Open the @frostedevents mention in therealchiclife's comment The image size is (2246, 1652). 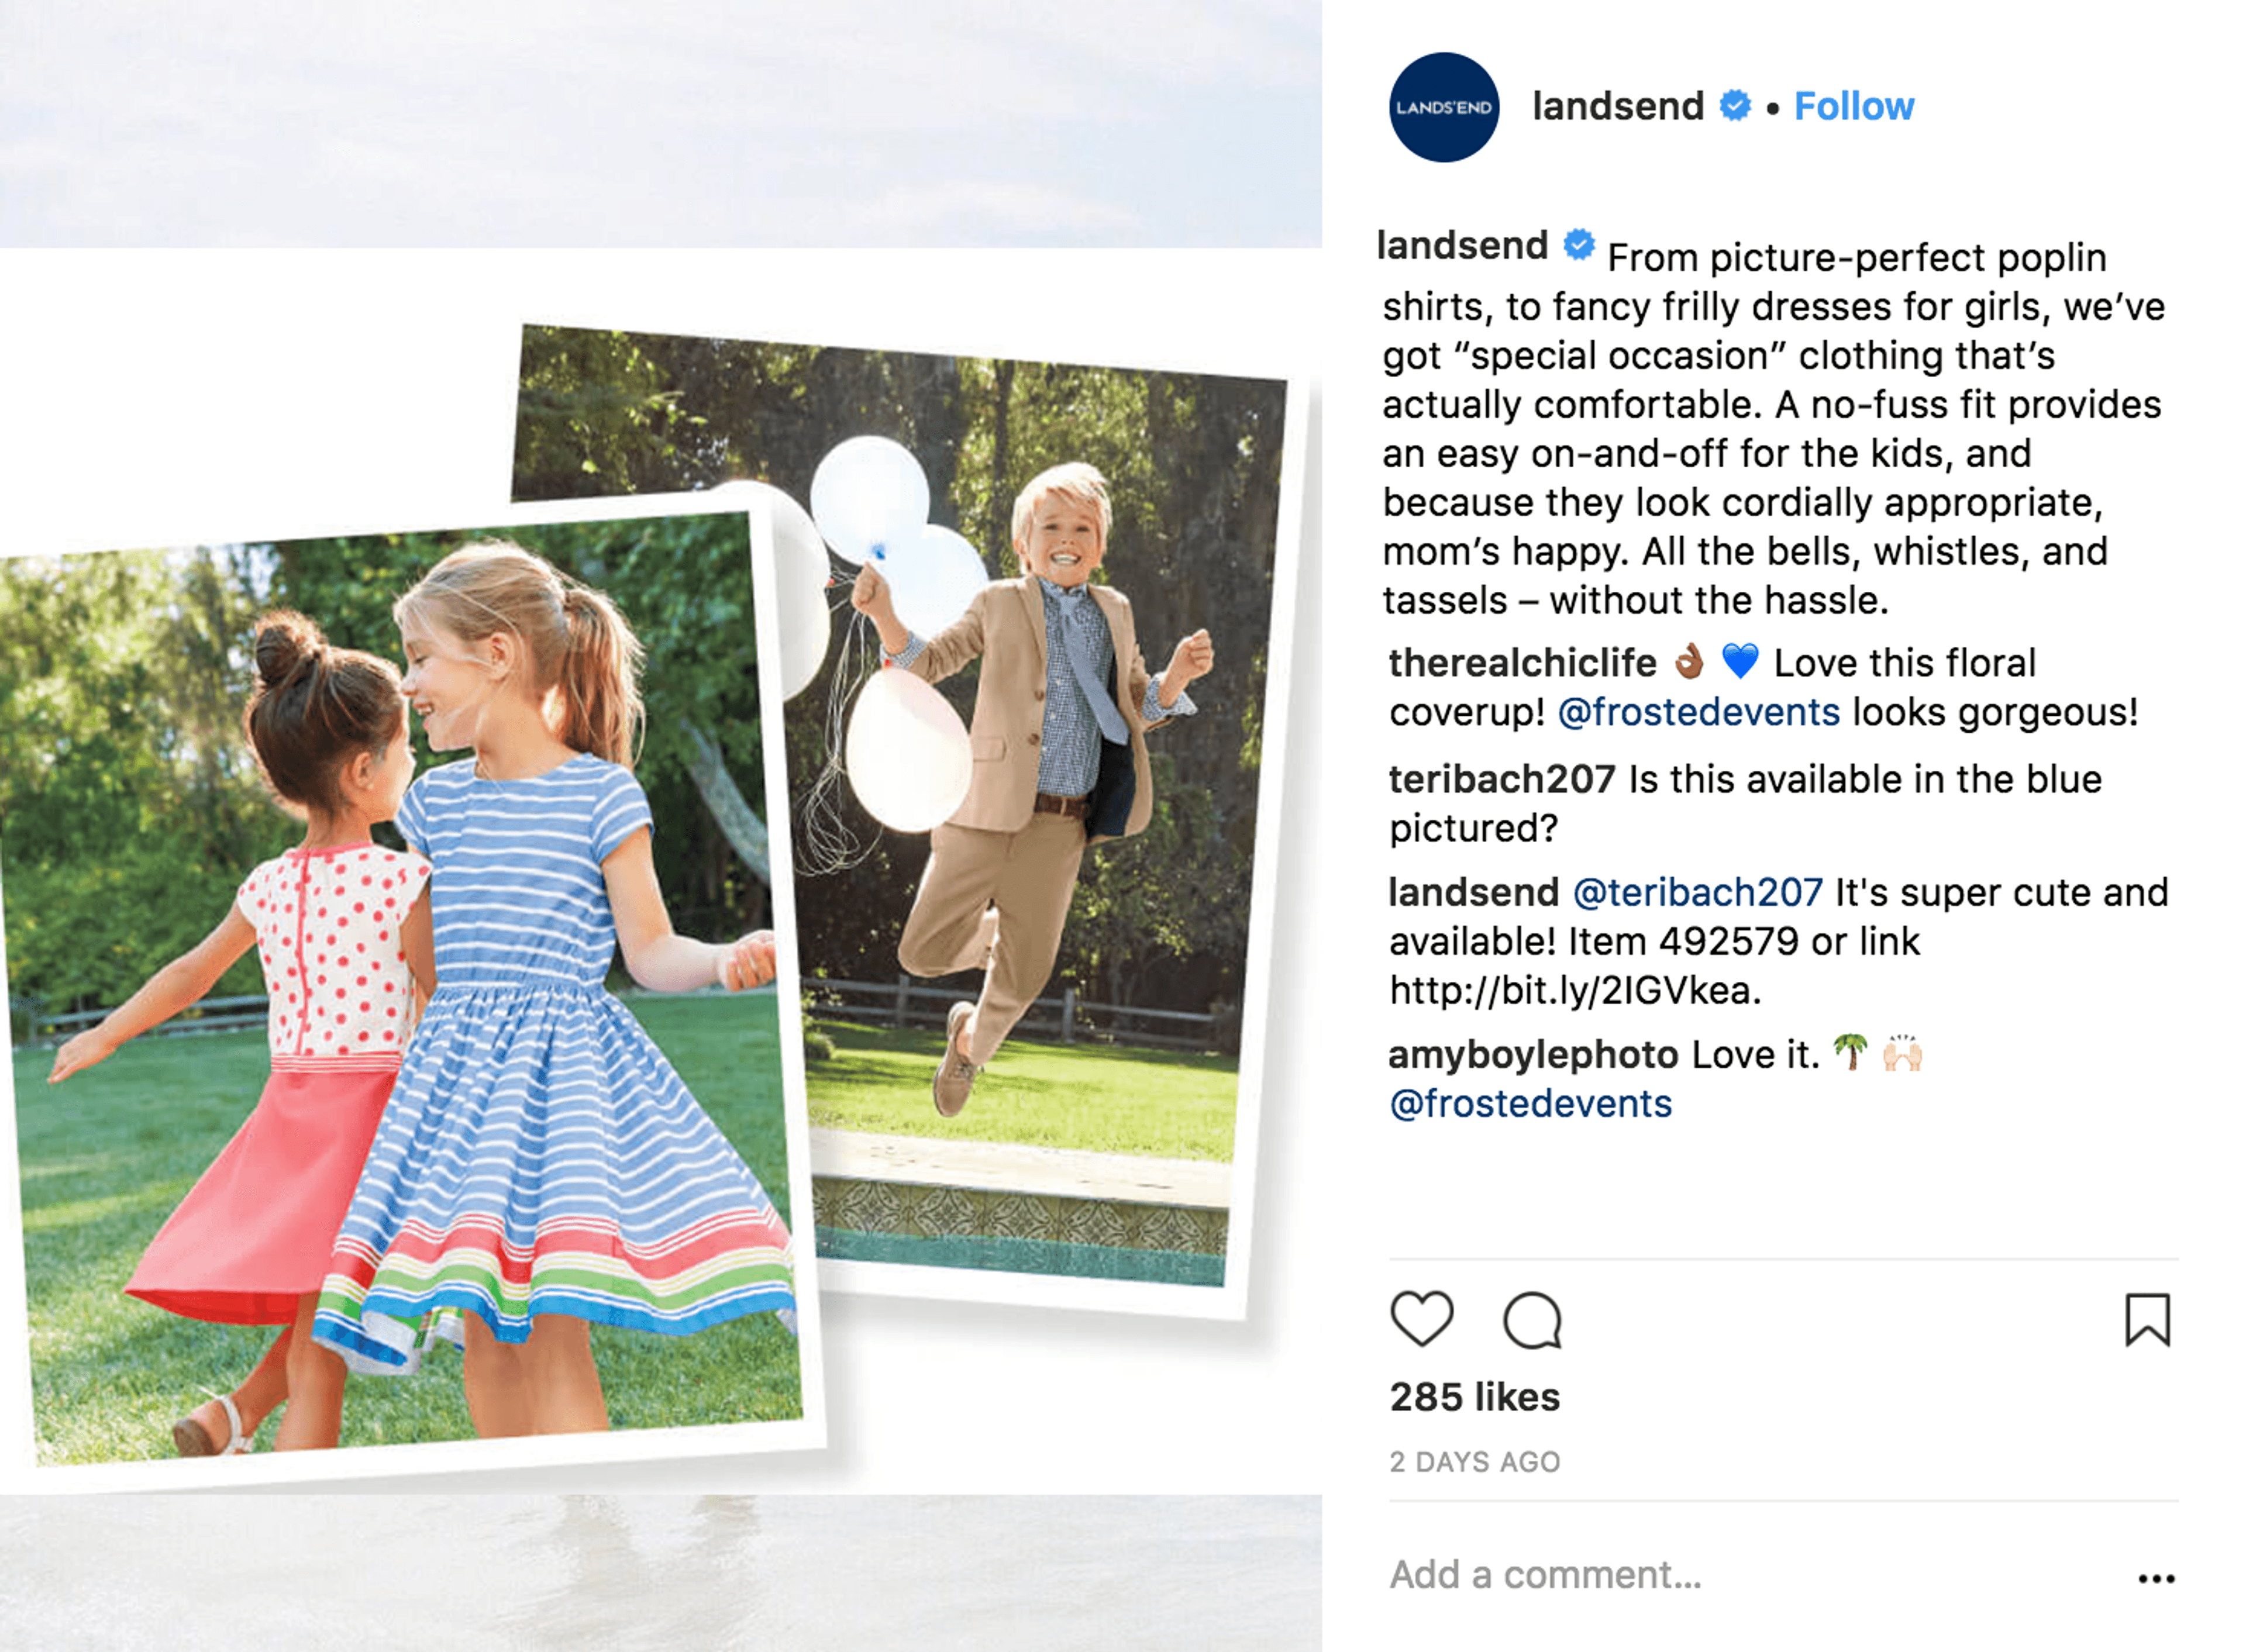[1699, 712]
